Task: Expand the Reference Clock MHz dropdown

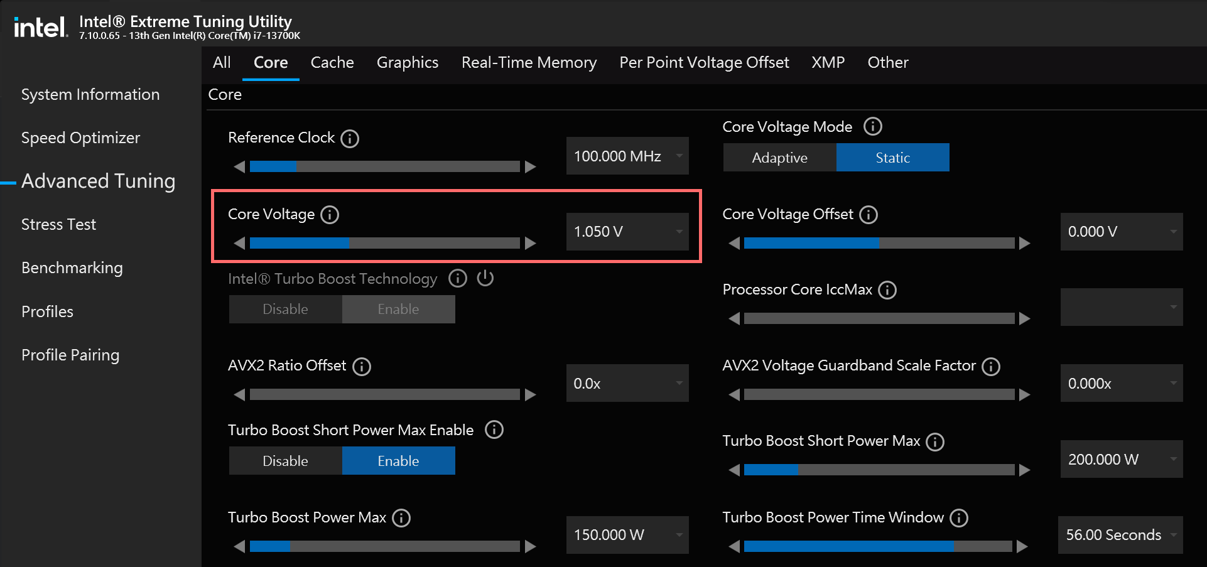Action: [x=679, y=156]
